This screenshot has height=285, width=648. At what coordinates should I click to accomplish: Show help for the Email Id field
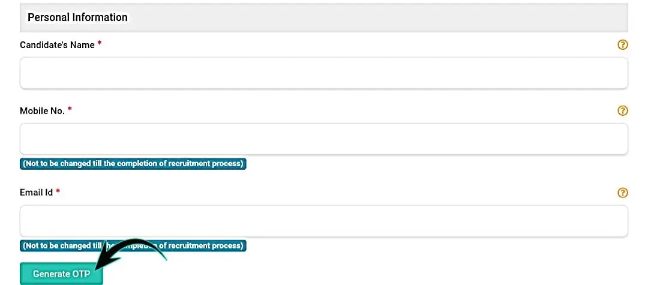pos(623,193)
